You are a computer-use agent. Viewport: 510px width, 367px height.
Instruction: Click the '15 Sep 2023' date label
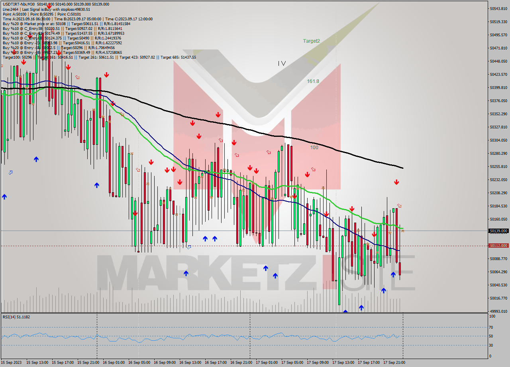[x=11, y=363]
